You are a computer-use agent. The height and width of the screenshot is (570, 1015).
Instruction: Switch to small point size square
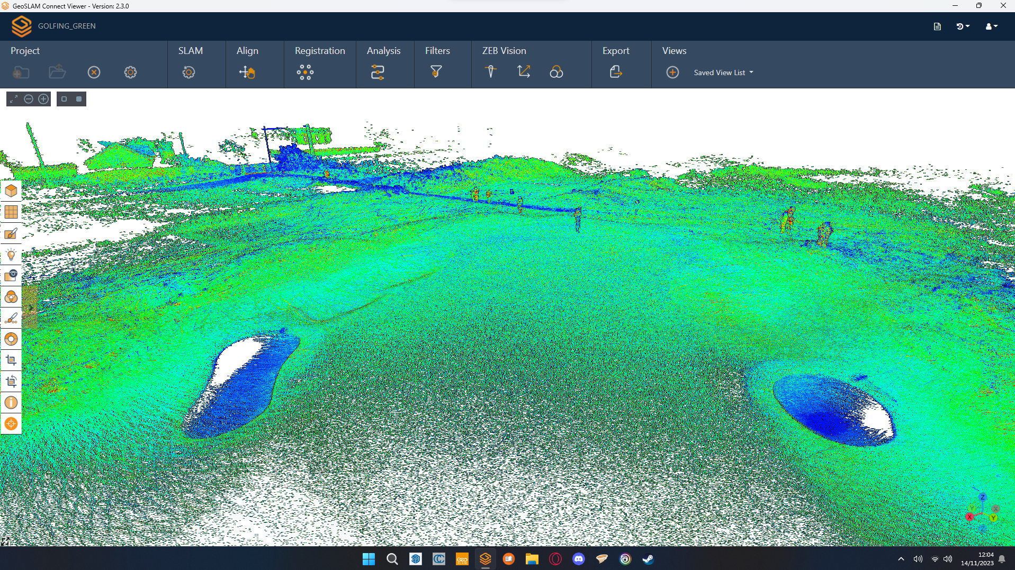[64, 99]
